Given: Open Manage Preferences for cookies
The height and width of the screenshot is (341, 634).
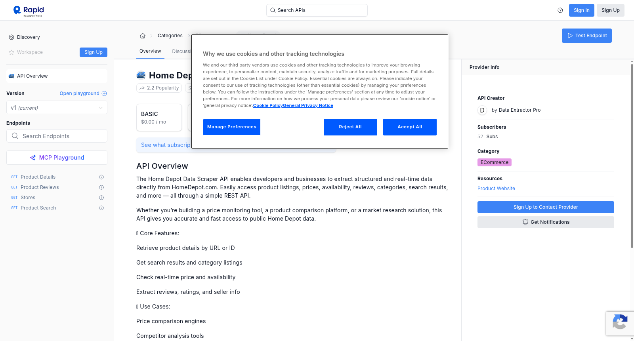Looking at the screenshot, I should pos(232,127).
